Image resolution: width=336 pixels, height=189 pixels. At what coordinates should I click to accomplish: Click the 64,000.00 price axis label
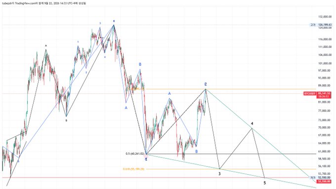[x=325, y=143]
